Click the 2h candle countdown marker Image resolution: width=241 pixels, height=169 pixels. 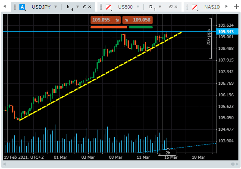point(167,153)
